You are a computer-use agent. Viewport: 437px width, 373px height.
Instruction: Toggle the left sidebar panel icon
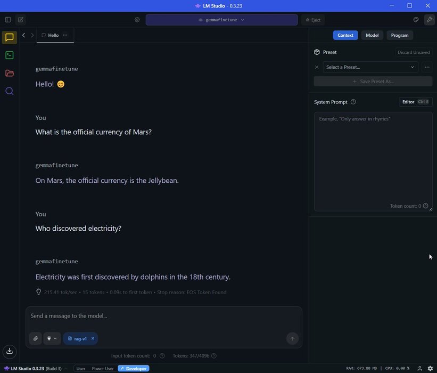pyautogui.click(x=7, y=20)
